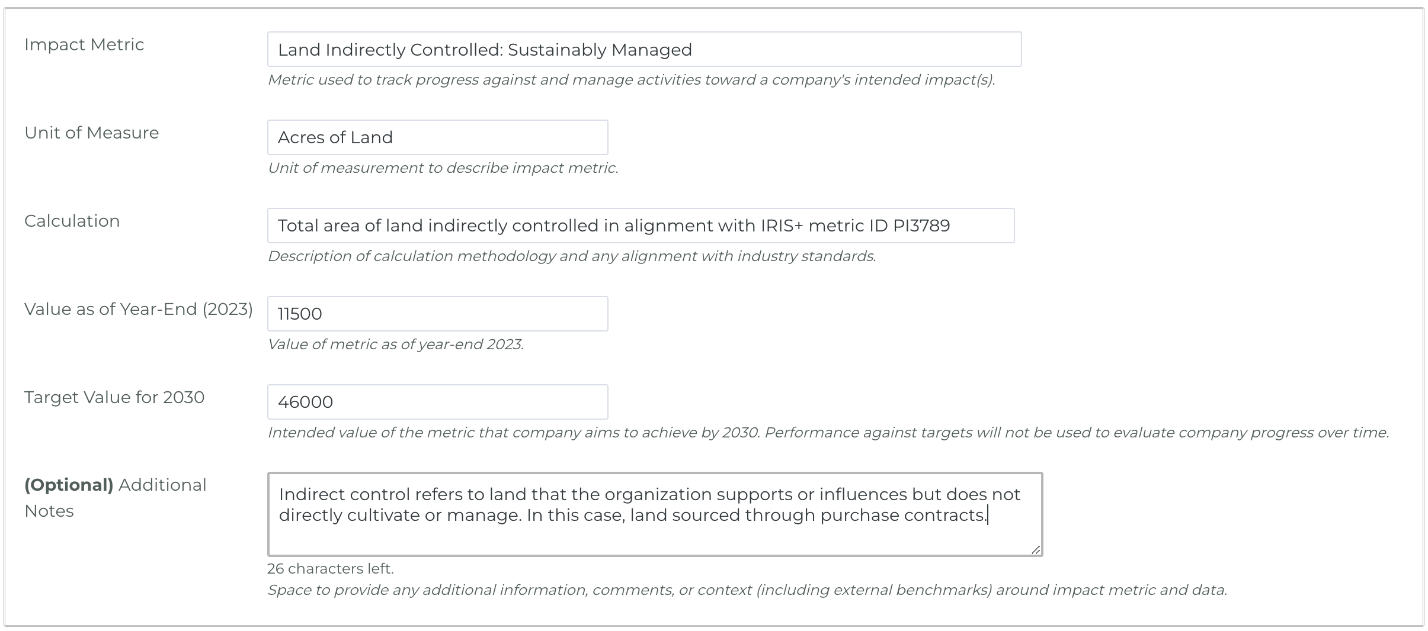Select the Calculation input field
The width and height of the screenshot is (1428, 631).
pos(640,226)
